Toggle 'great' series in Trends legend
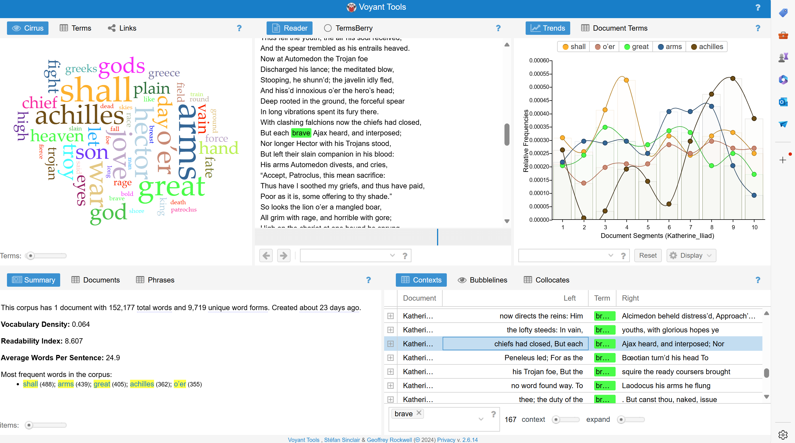This screenshot has width=795, height=443. coord(636,47)
